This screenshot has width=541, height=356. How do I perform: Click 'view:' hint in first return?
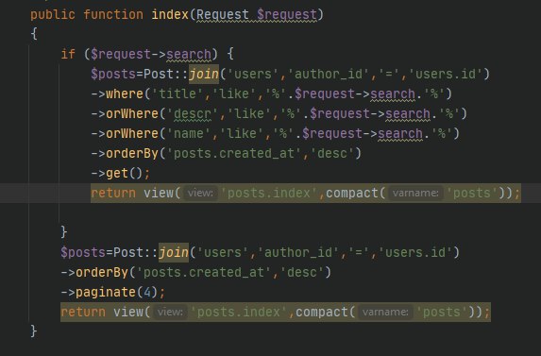pos(200,193)
